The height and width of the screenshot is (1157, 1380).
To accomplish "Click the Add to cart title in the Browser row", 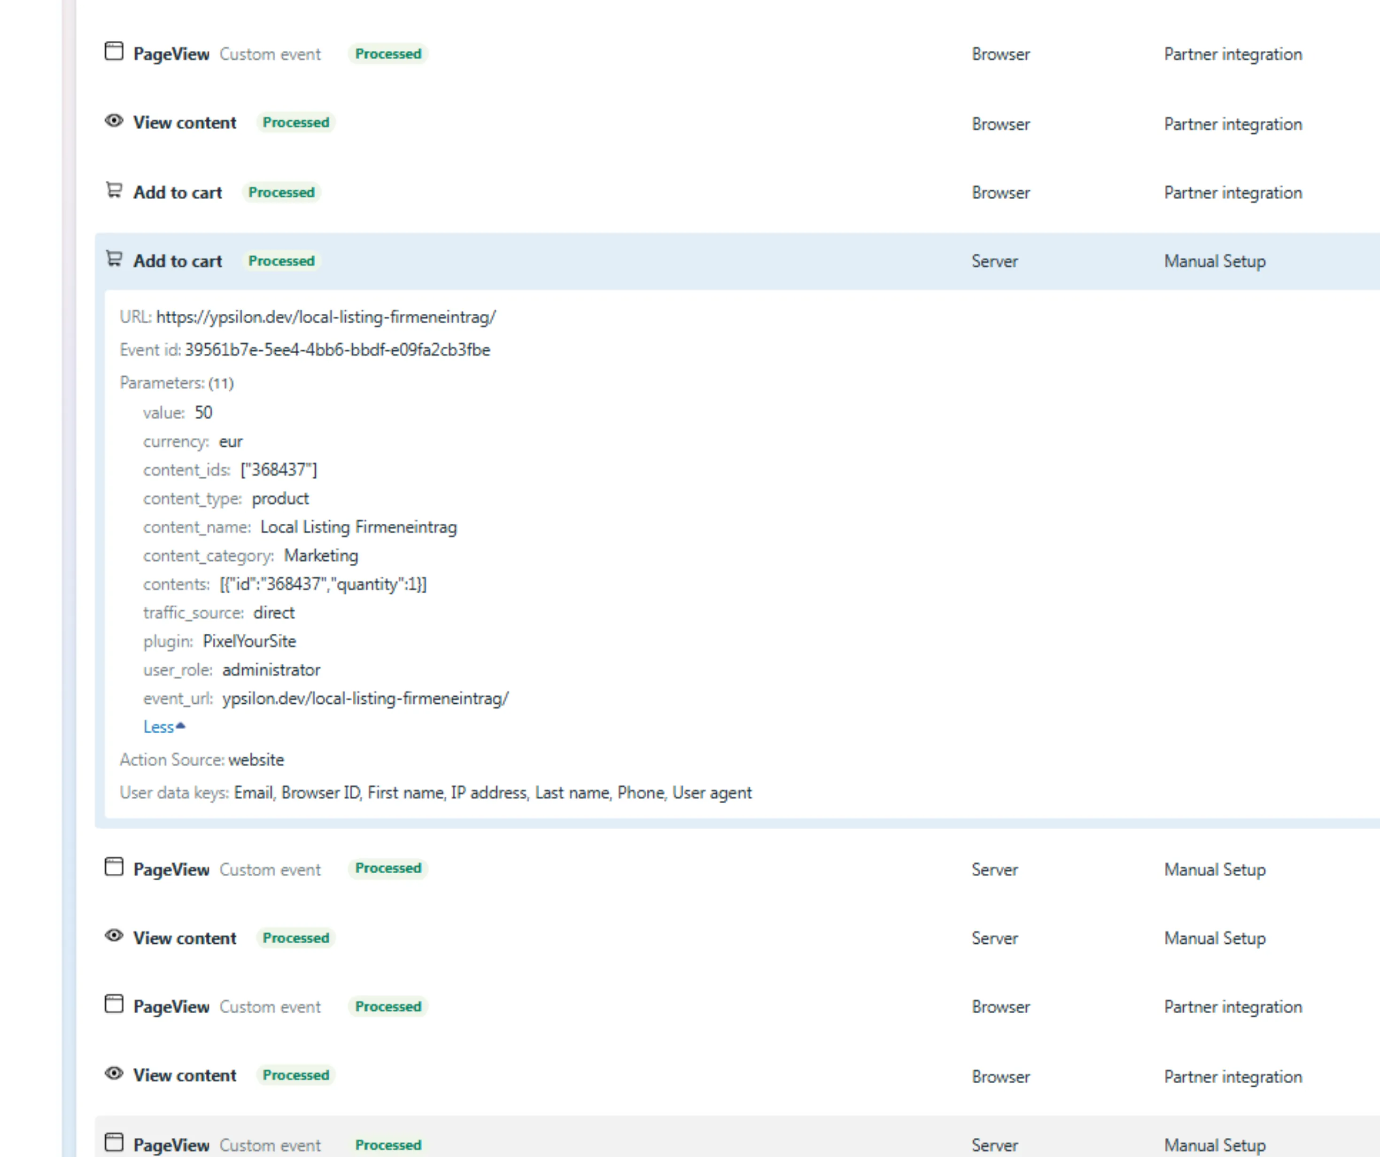I will [x=178, y=193].
